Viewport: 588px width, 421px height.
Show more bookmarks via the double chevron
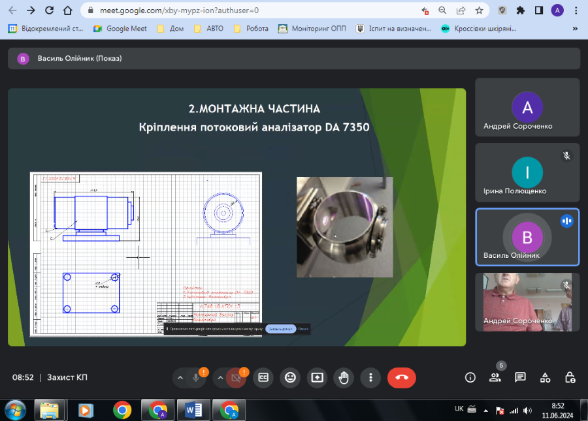pyautogui.click(x=575, y=29)
